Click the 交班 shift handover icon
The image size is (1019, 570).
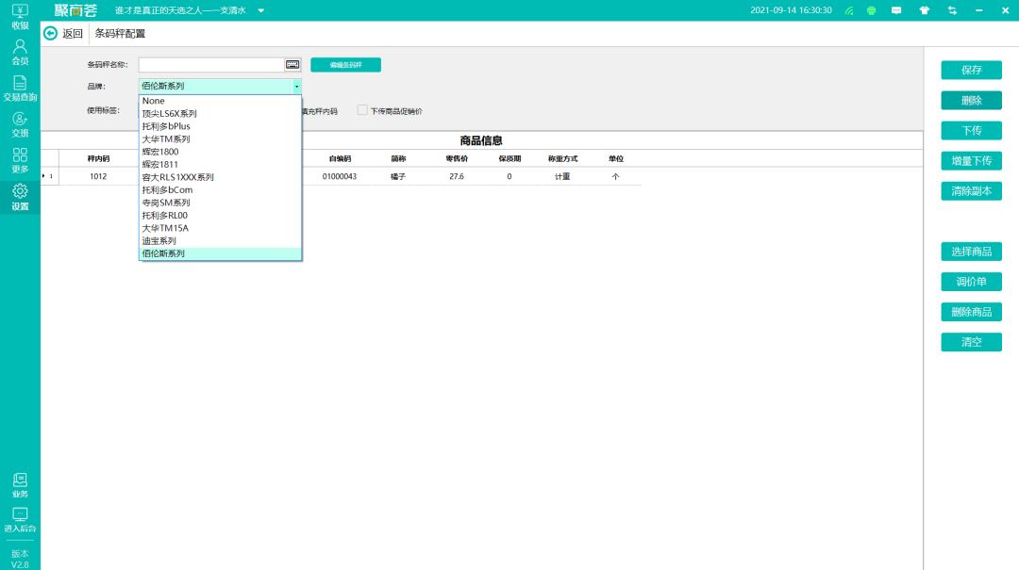[20, 124]
